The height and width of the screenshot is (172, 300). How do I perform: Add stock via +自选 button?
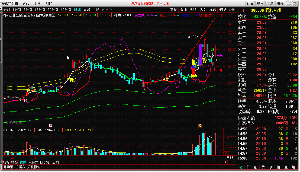[222, 9]
